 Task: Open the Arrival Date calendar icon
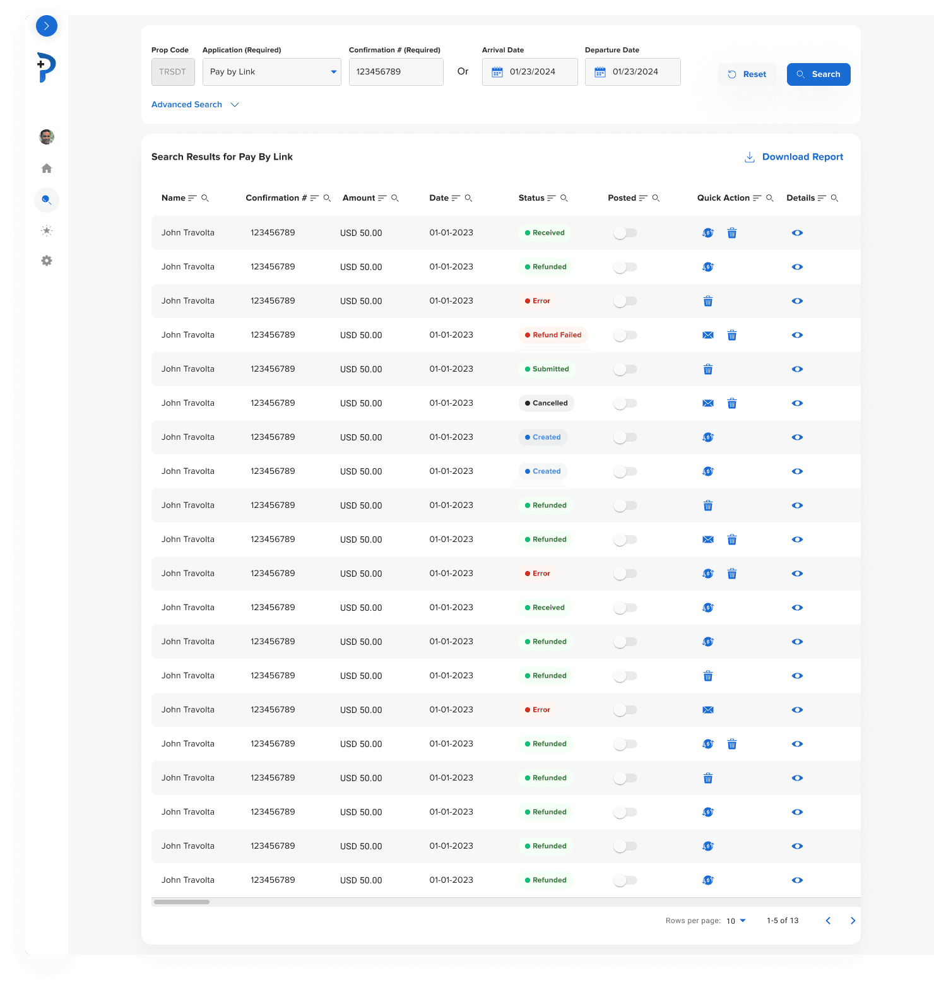pyautogui.click(x=497, y=72)
